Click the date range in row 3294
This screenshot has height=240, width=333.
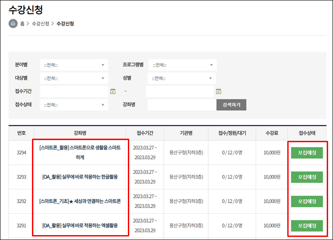pos(145,152)
